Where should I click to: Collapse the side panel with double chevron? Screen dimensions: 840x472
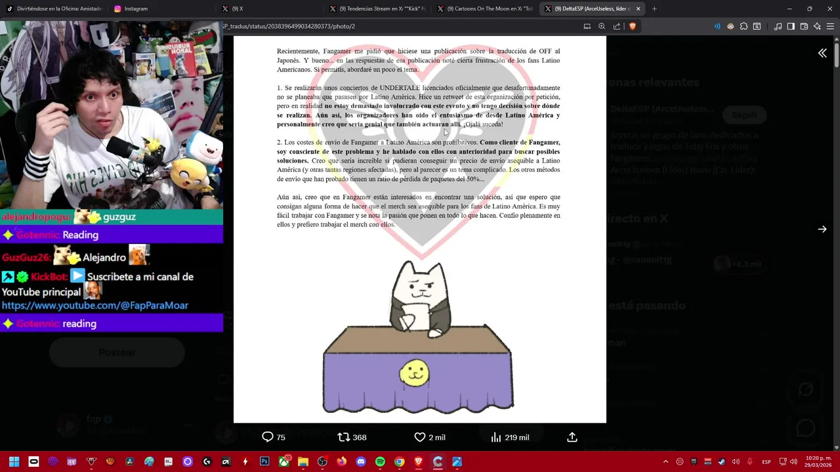(x=822, y=53)
